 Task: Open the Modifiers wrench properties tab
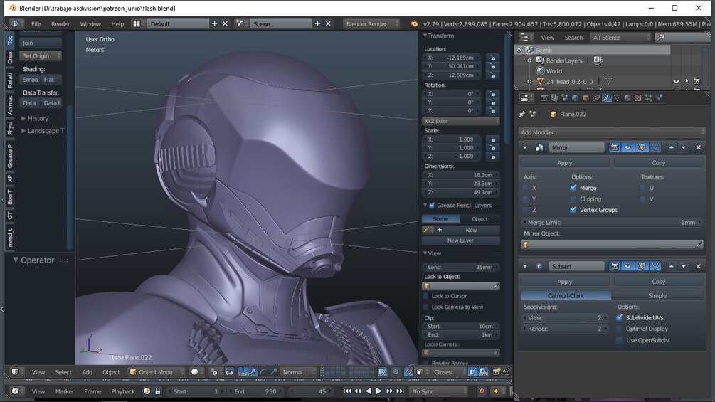coord(606,97)
